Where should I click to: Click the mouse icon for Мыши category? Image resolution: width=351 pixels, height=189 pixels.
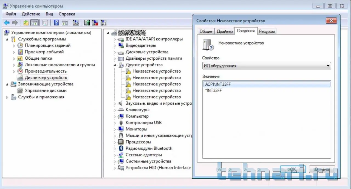[x=121, y=135]
